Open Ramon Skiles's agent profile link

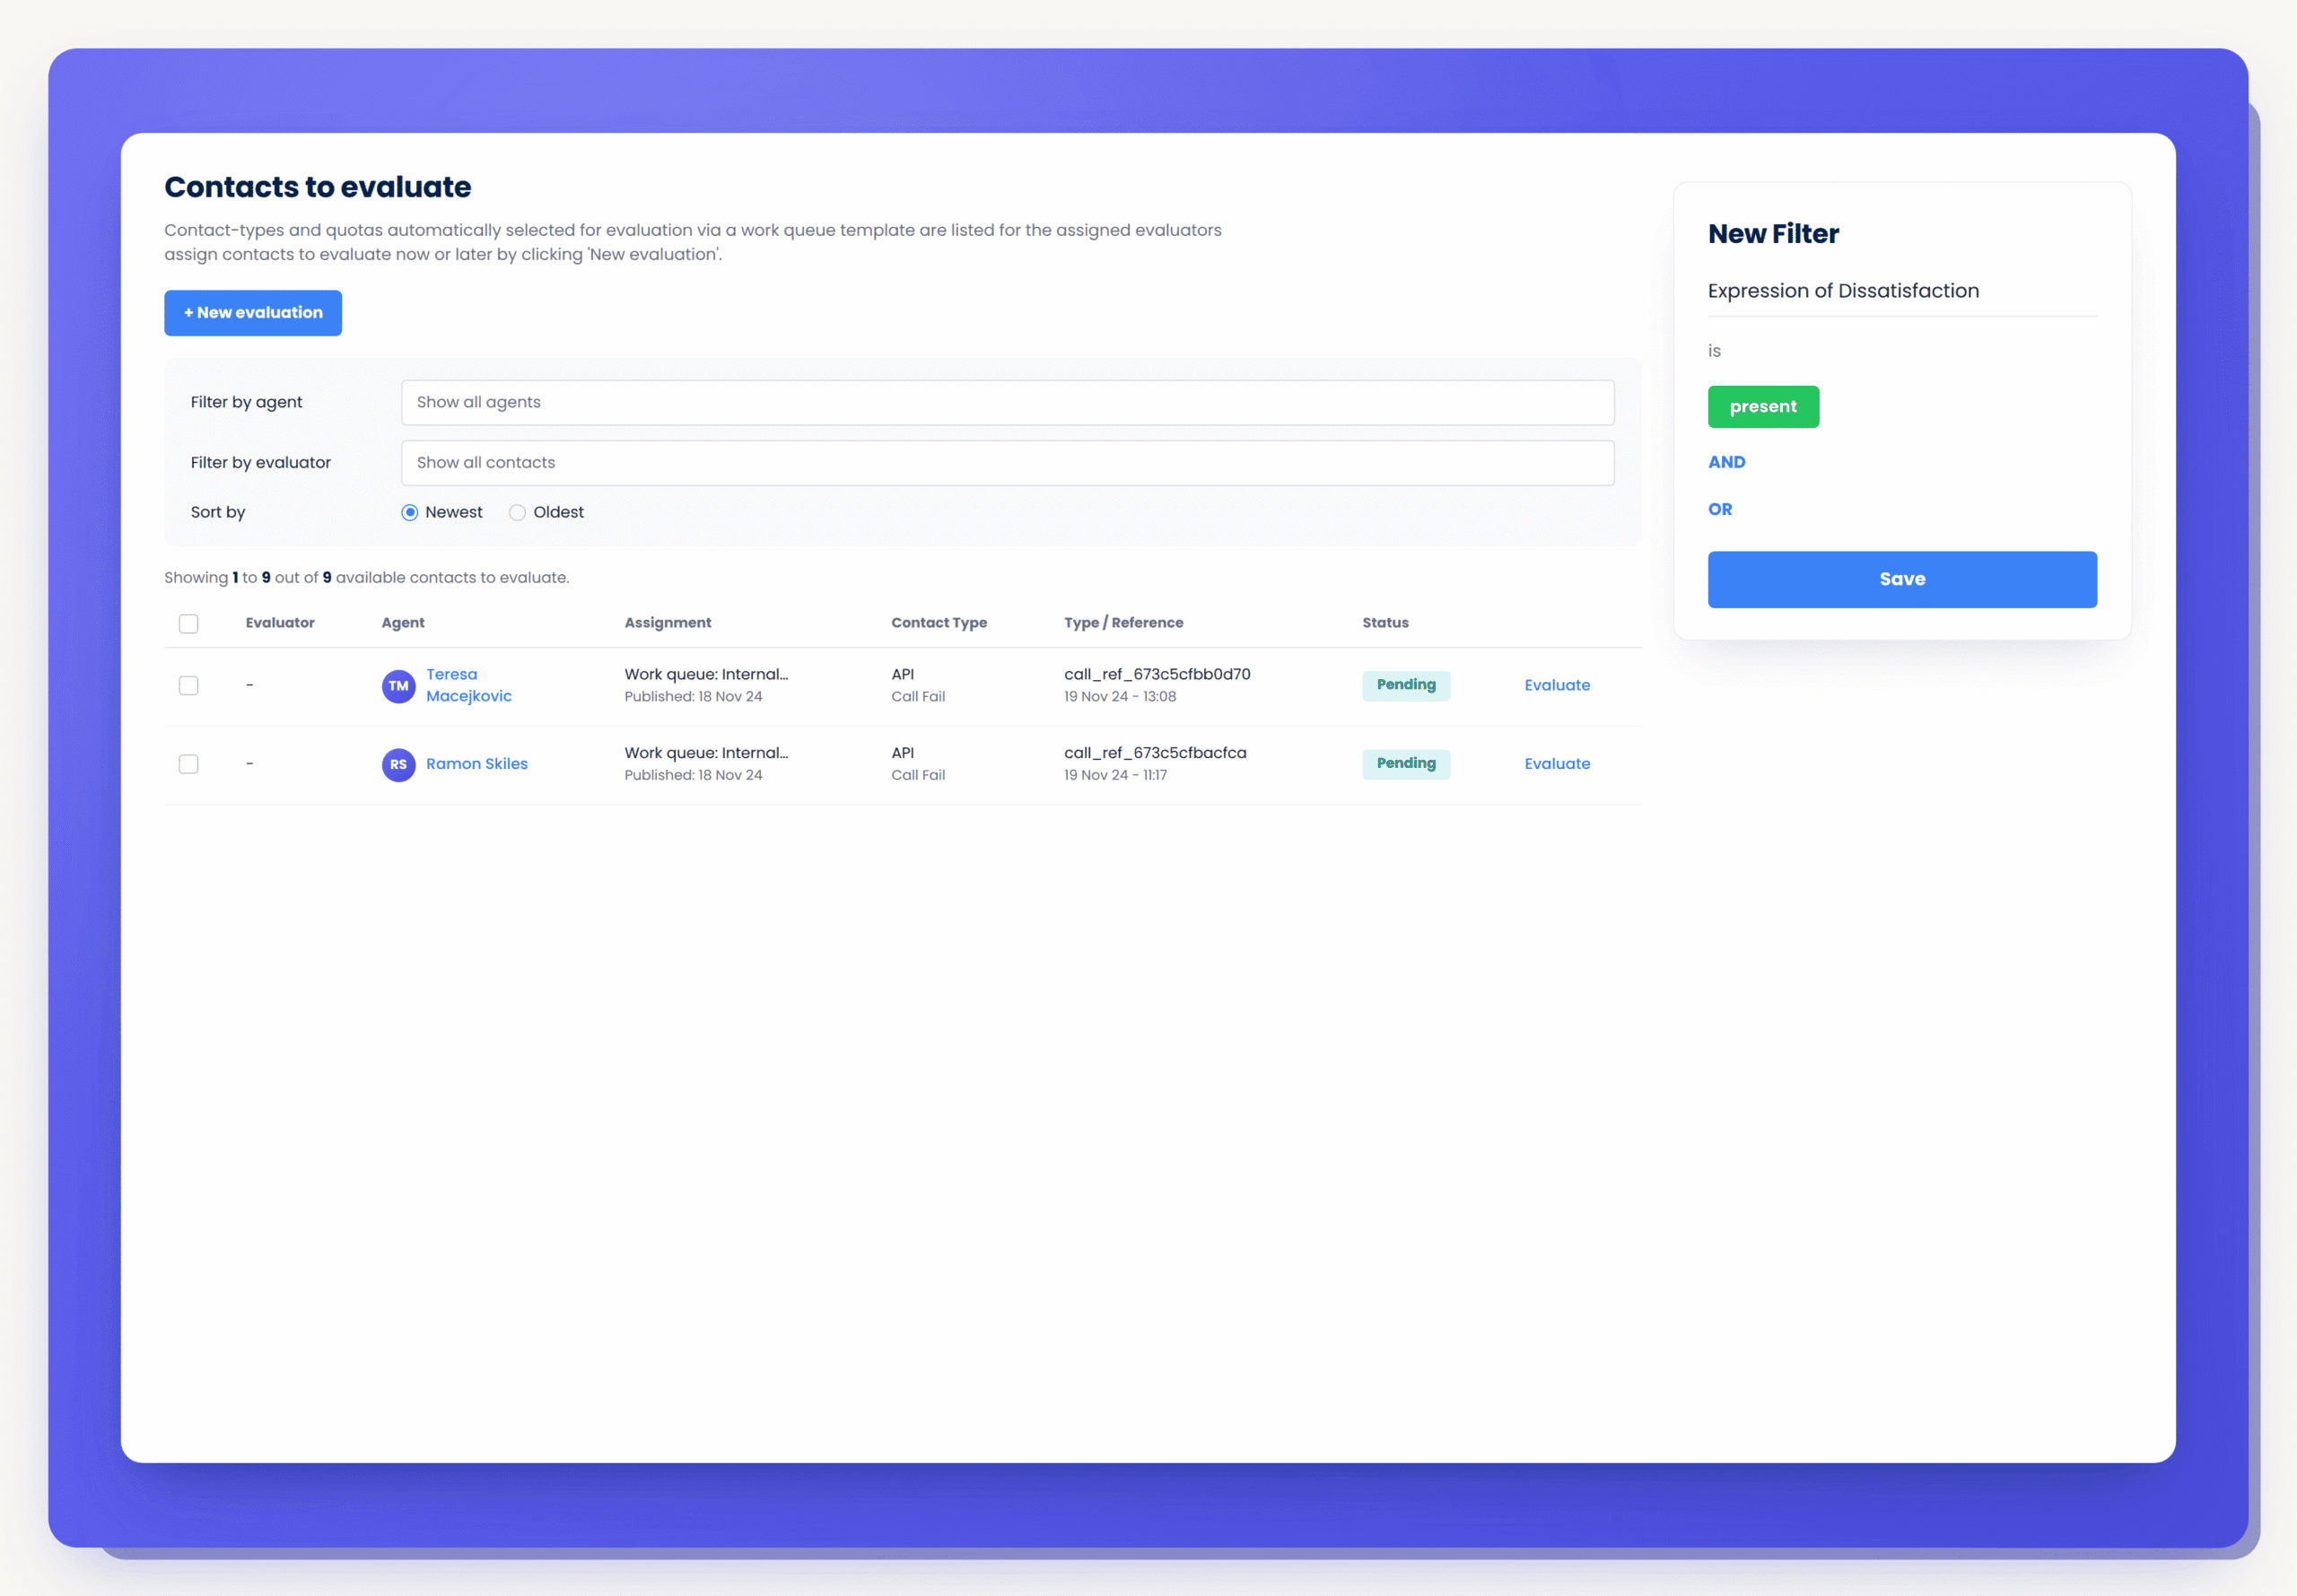476,764
